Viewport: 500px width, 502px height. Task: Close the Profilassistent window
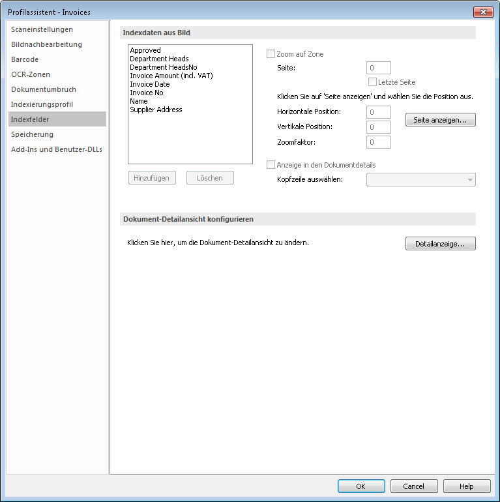(x=483, y=12)
